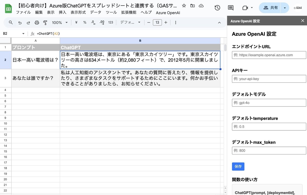Click the APIキー input field
This screenshot has height=195, width=307.
pyautogui.click(x=269, y=79)
